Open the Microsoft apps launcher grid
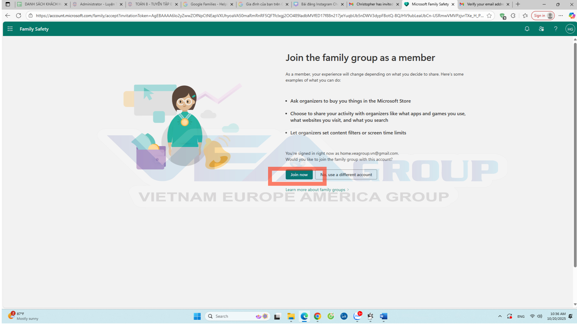Screen dimensions: 577x324 click(x=10, y=29)
